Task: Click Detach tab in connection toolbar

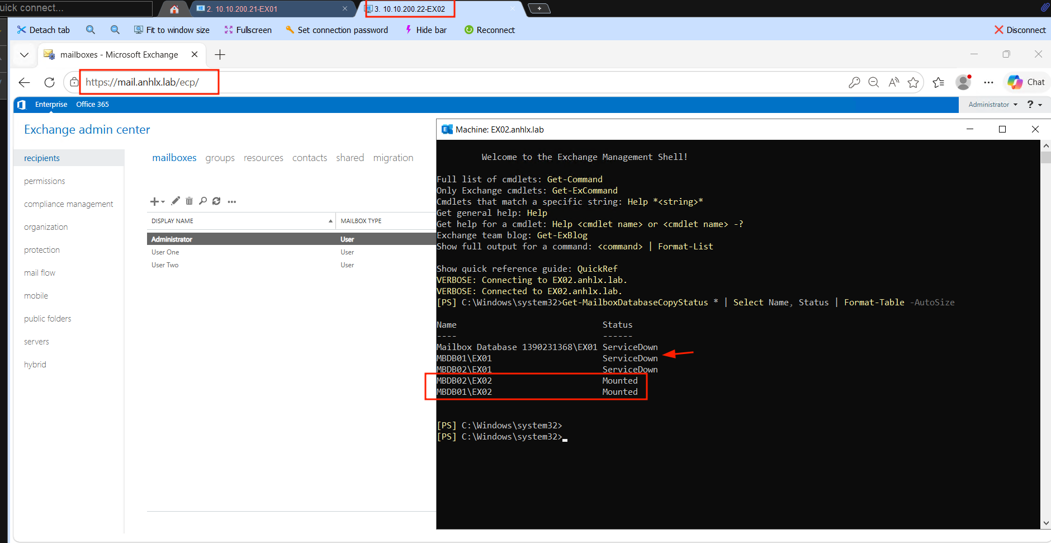Action: pos(44,30)
